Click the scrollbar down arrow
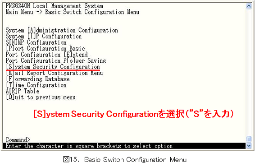This screenshot has height=167, width=255. (249, 146)
